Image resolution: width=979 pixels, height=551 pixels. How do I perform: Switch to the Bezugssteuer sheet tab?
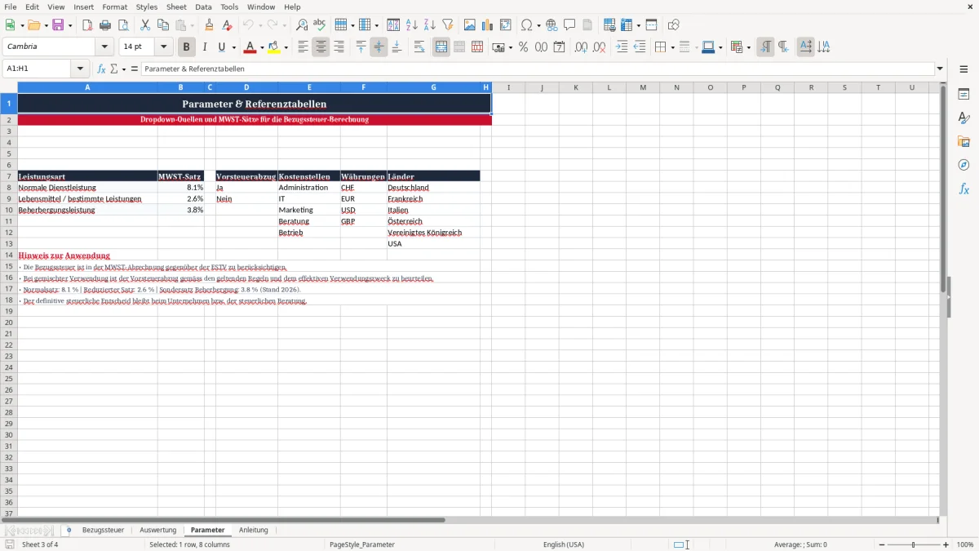click(103, 531)
